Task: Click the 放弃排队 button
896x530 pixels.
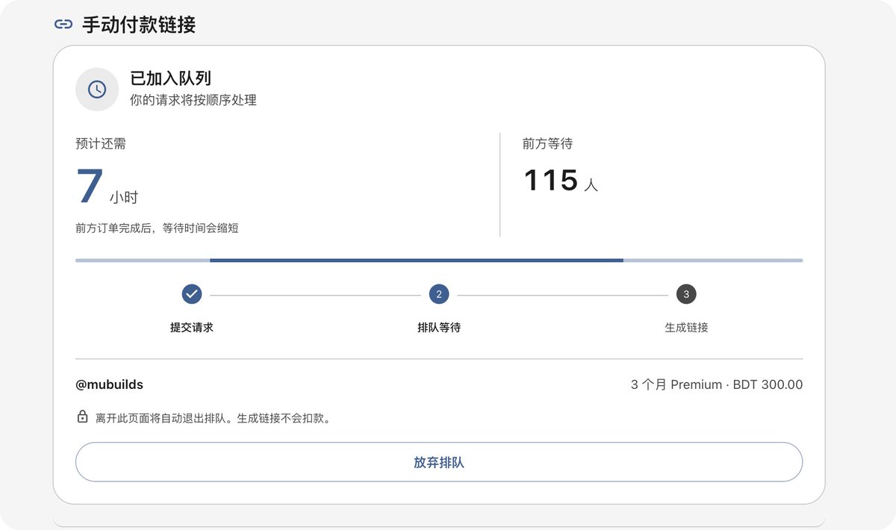Action: click(439, 462)
